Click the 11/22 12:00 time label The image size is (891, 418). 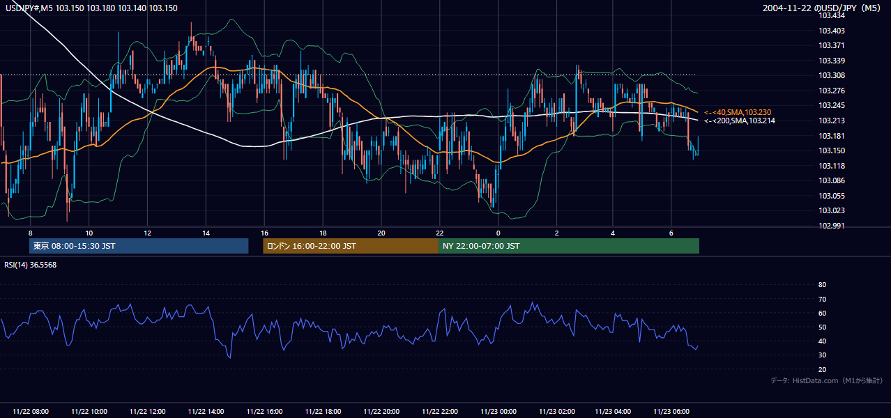click(x=147, y=412)
